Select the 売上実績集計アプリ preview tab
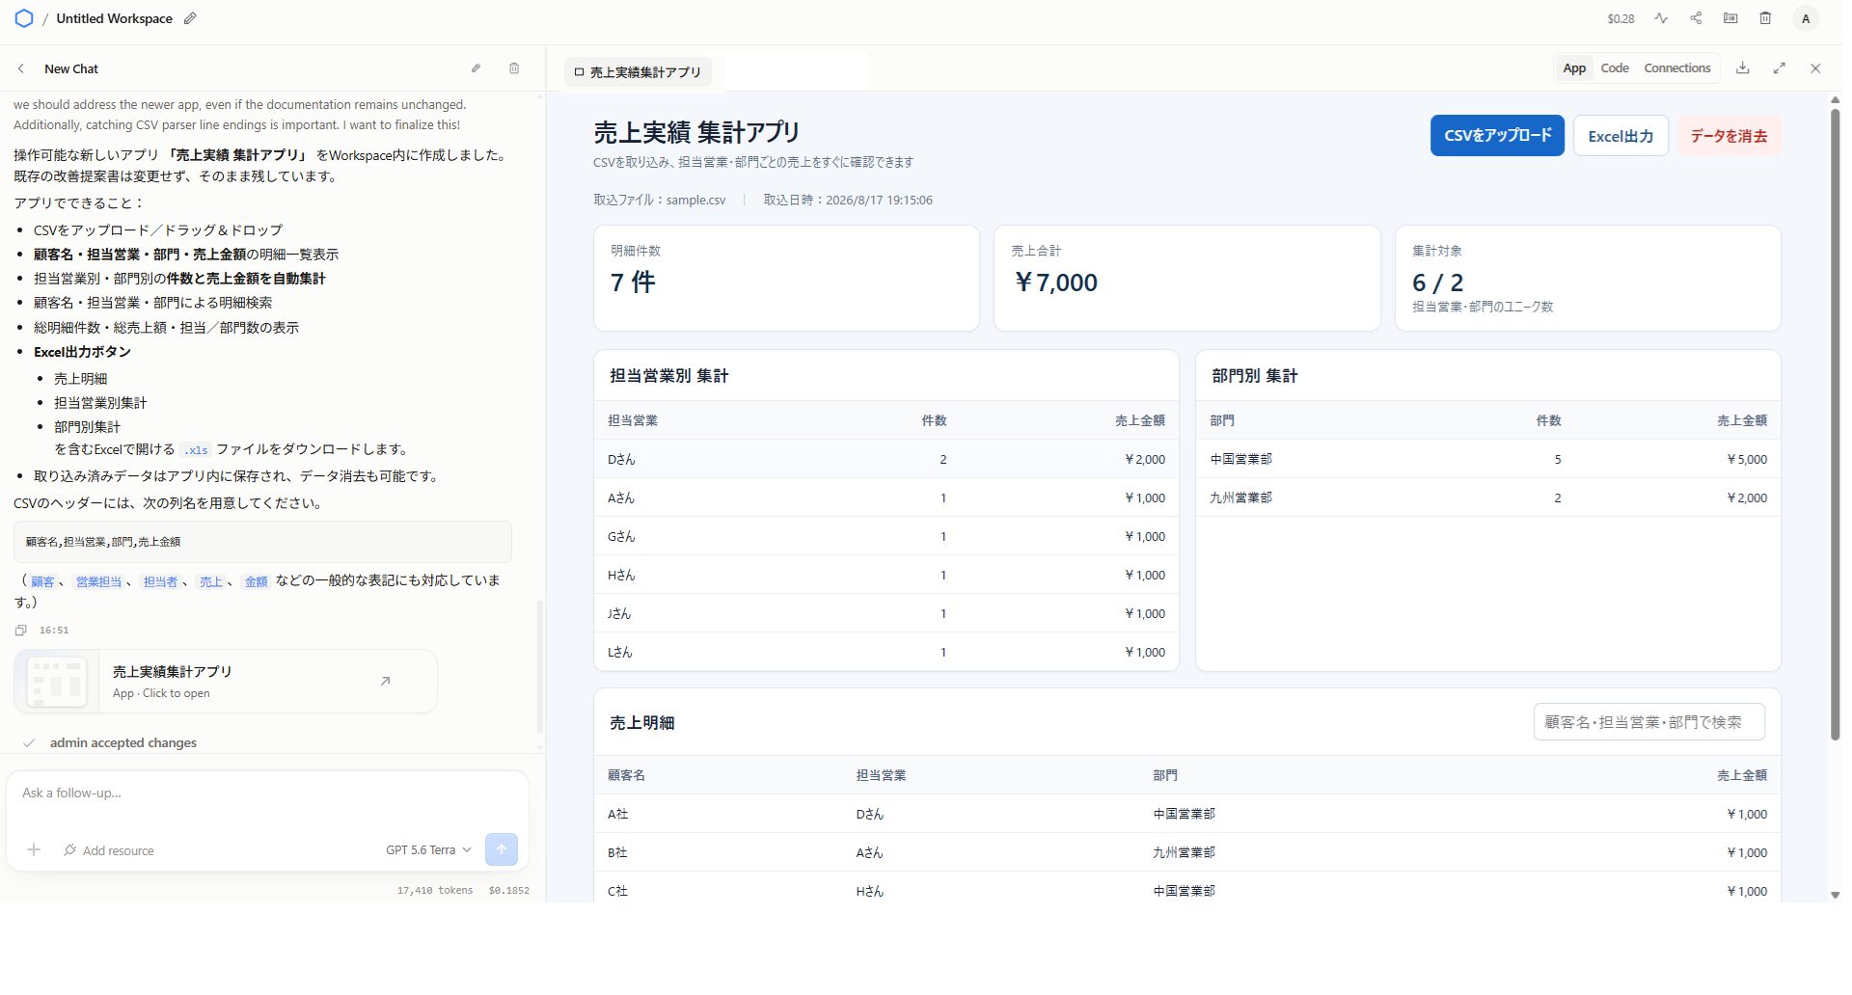The width and height of the screenshot is (1852, 995). point(638,72)
